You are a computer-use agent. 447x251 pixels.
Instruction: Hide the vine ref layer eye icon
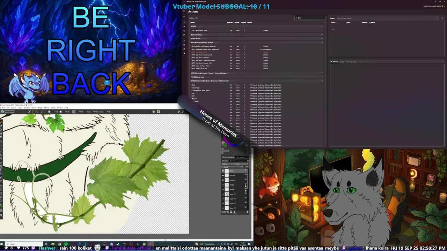[x=223, y=176]
